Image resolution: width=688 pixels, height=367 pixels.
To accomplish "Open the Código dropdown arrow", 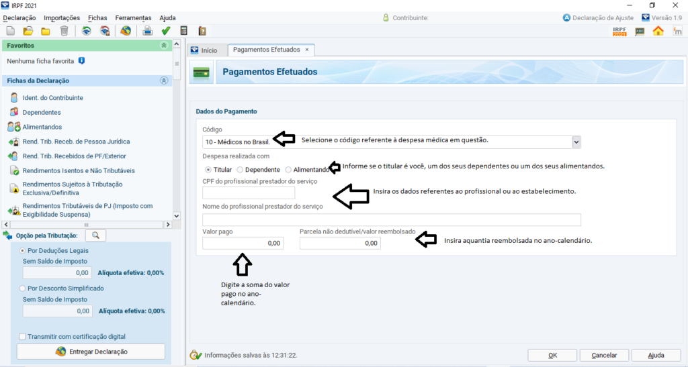I will [x=576, y=142].
